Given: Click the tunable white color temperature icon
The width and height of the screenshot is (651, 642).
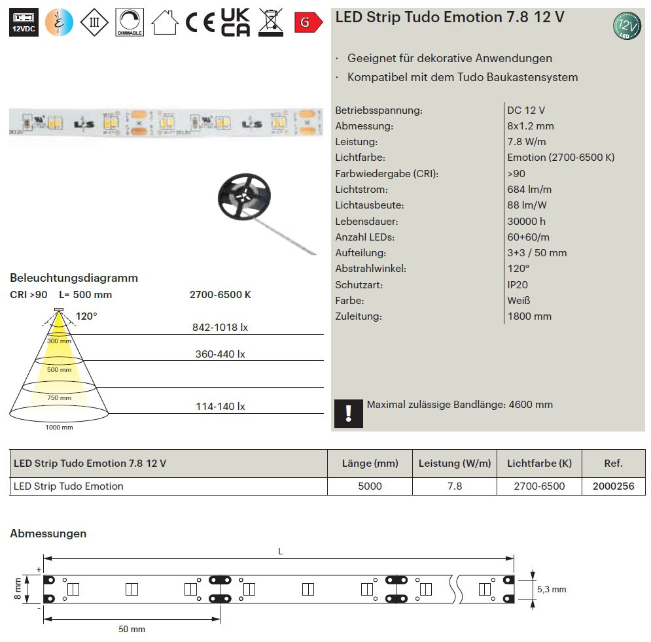Looking at the screenshot, I should point(59,22).
